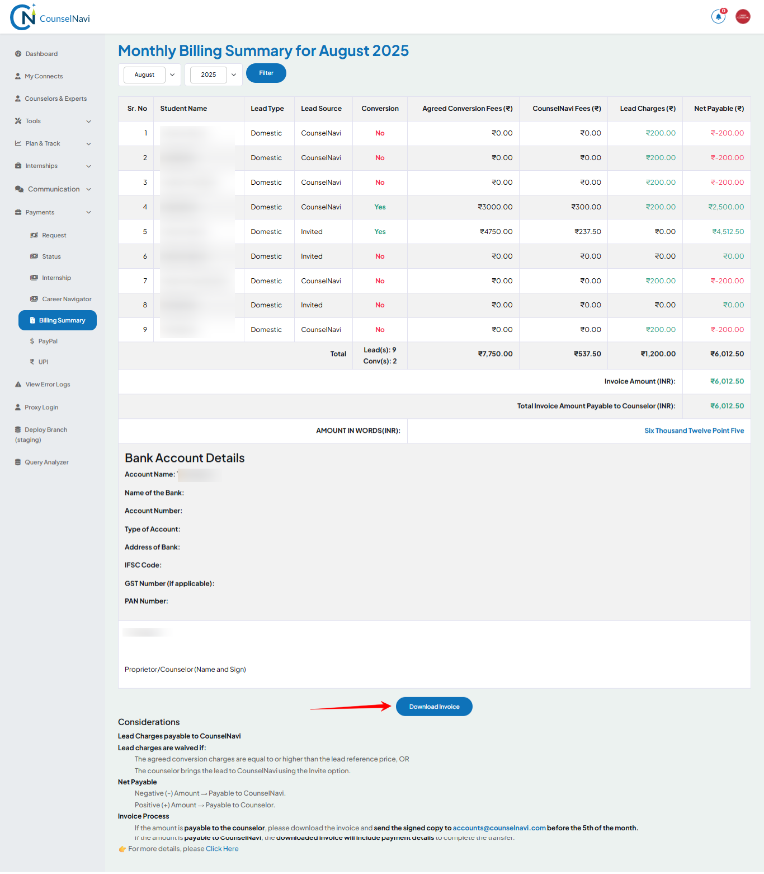Select Internship under Payments
764x874 pixels.
click(x=55, y=277)
